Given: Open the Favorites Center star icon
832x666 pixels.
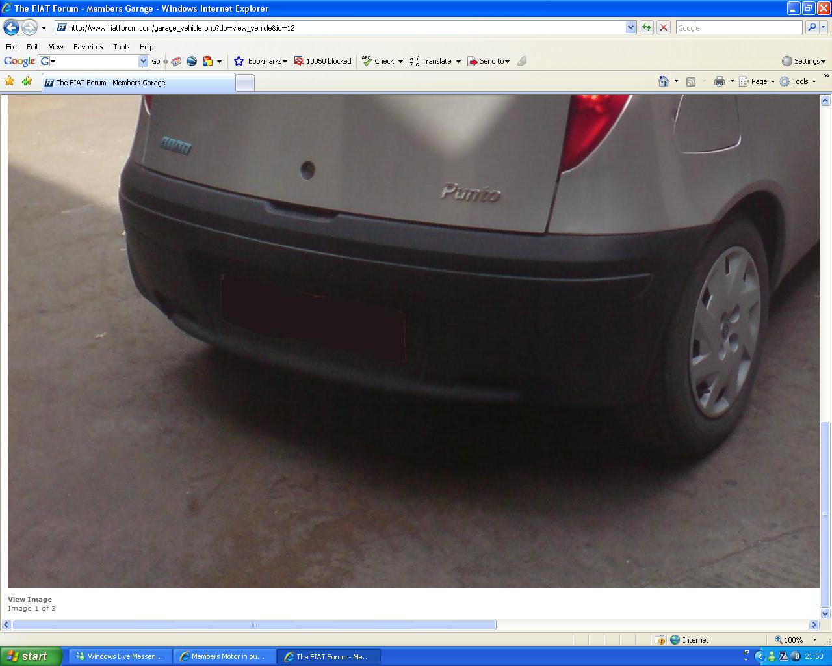Looking at the screenshot, I should pyautogui.click(x=10, y=81).
